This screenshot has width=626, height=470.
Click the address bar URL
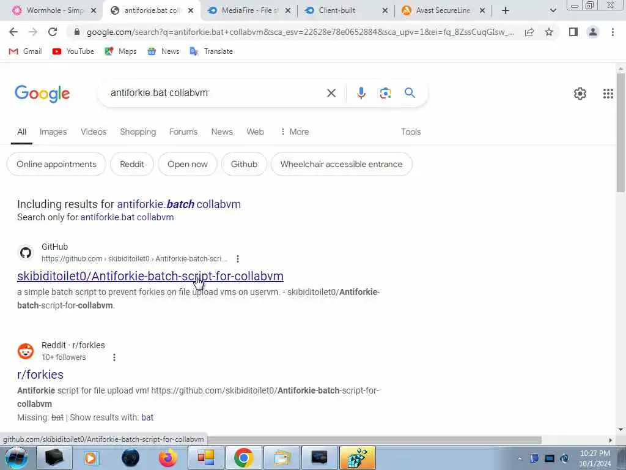pos(300,32)
